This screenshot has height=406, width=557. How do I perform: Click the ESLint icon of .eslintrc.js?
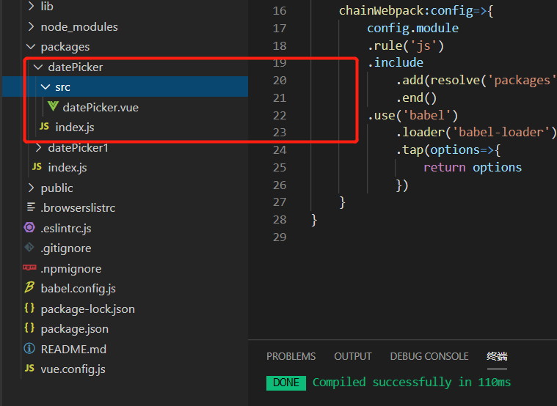point(29,227)
